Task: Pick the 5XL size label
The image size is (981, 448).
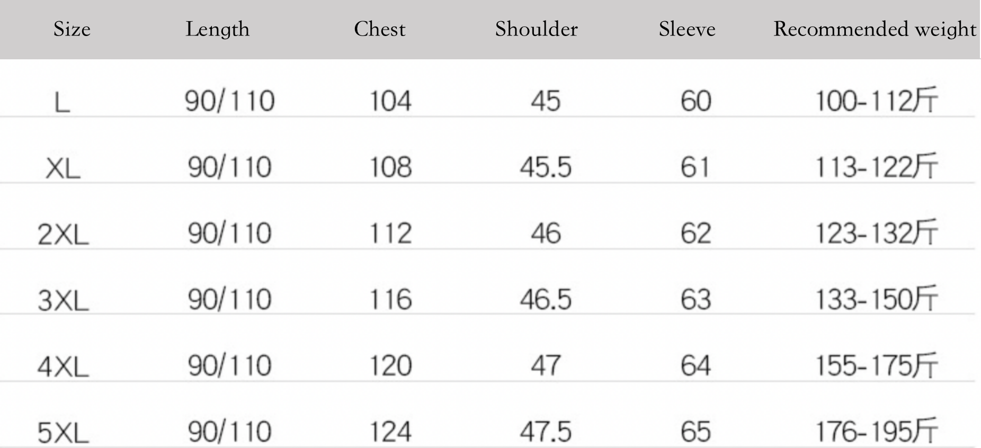Action: (x=63, y=433)
